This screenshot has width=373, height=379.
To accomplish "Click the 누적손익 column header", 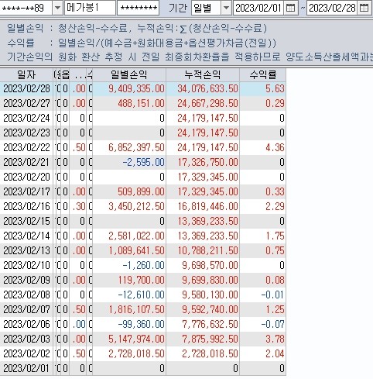I will coord(203,75).
